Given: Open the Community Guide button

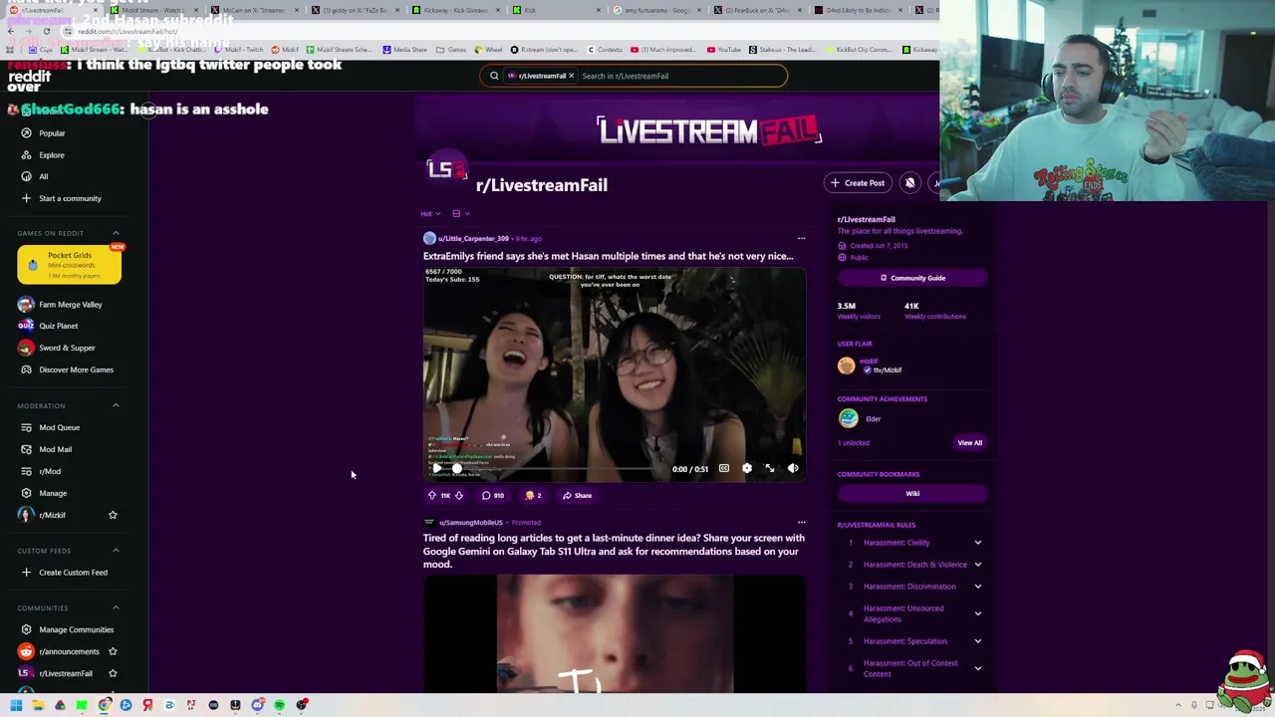Looking at the screenshot, I should coord(912,278).
